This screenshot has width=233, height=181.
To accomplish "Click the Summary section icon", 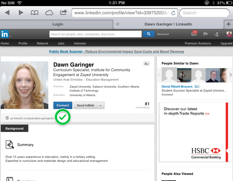I will (x=10, y=144).
